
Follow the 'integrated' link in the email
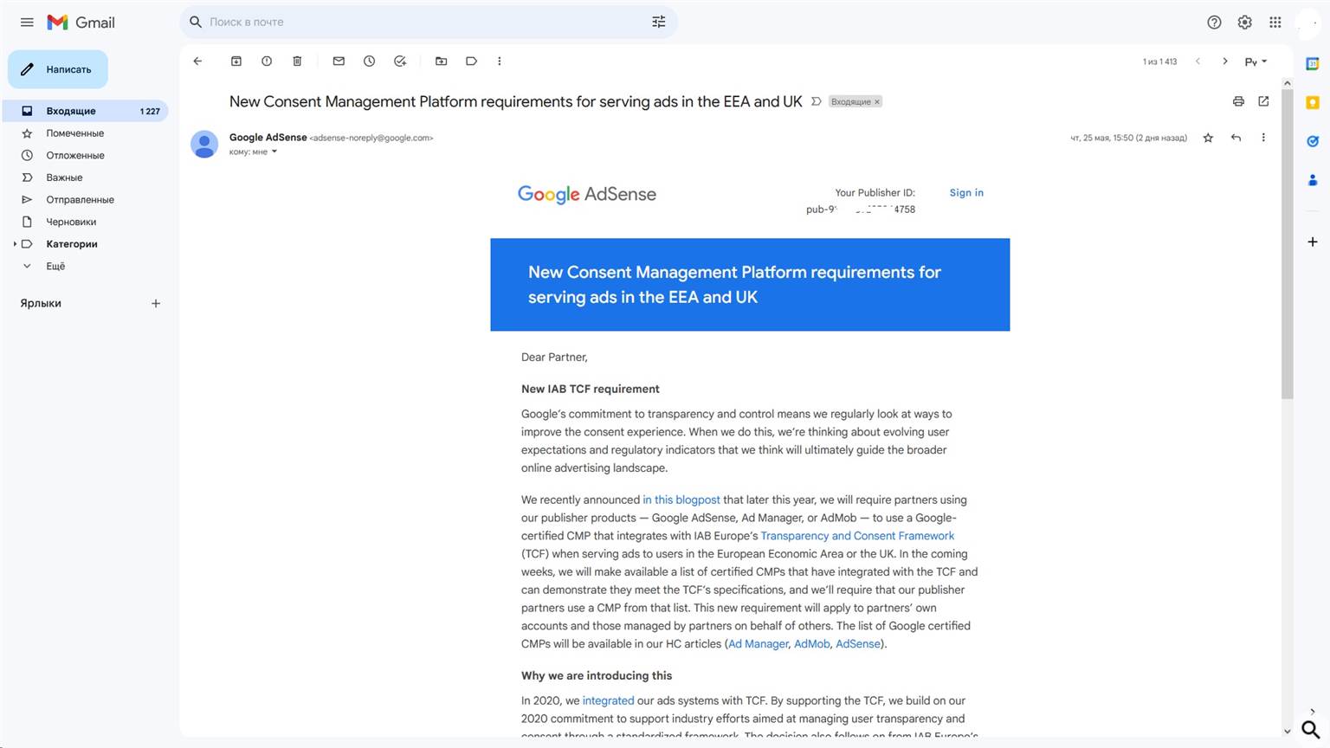[x=608, y=700]
